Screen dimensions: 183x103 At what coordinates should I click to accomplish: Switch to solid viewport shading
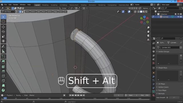point(141,12)
